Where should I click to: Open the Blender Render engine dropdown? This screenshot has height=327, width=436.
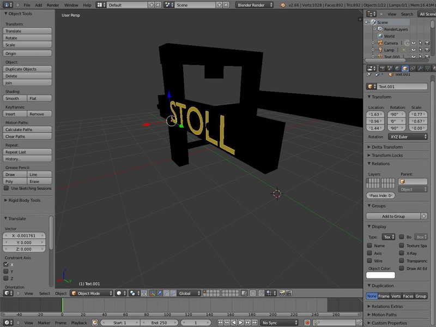(255, 5)
